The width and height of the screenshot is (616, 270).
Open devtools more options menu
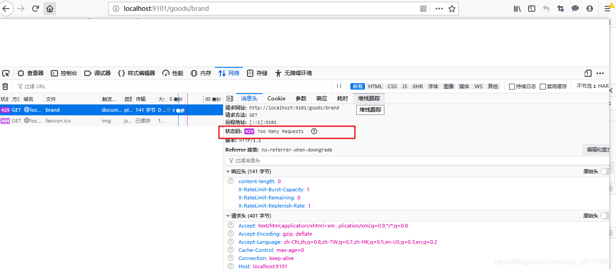600,73
